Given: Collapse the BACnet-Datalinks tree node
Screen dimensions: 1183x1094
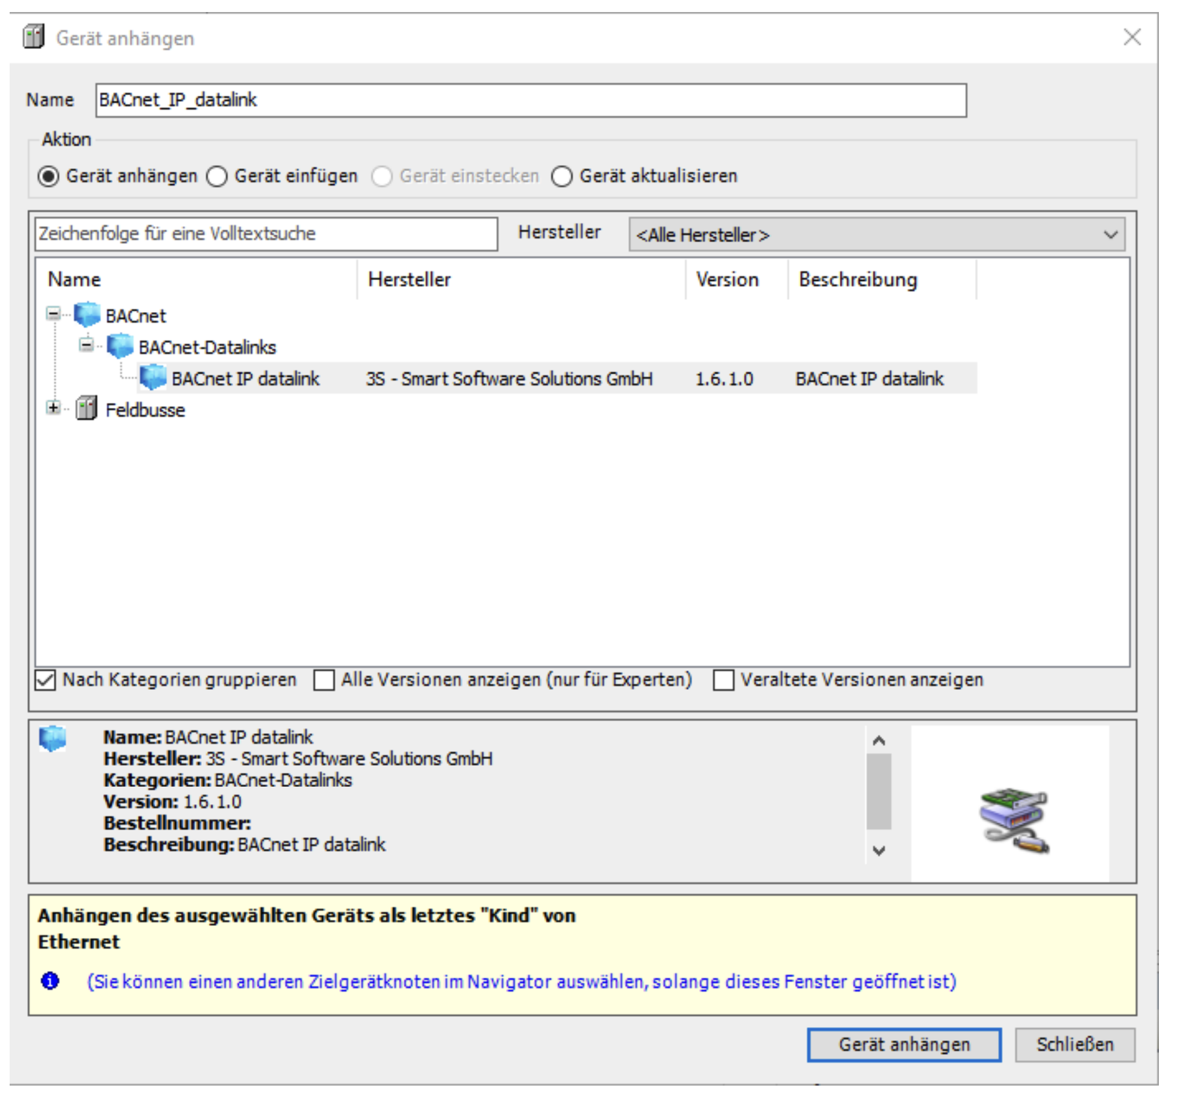Looking at the screenshot, I should [87, 345].
